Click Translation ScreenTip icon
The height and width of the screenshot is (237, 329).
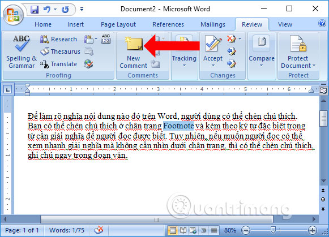click(x=89, y=39)
